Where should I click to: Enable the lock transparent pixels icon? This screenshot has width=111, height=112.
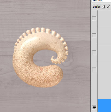coord(103,7)
